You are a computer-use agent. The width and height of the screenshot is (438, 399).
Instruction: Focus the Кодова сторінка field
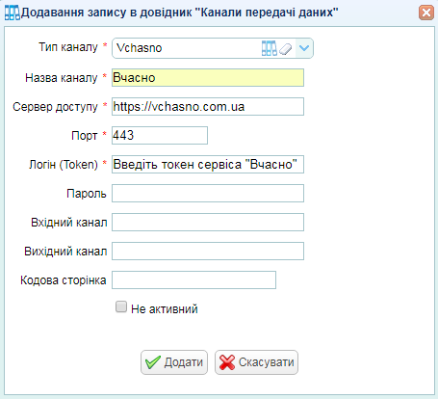[193, 279]
